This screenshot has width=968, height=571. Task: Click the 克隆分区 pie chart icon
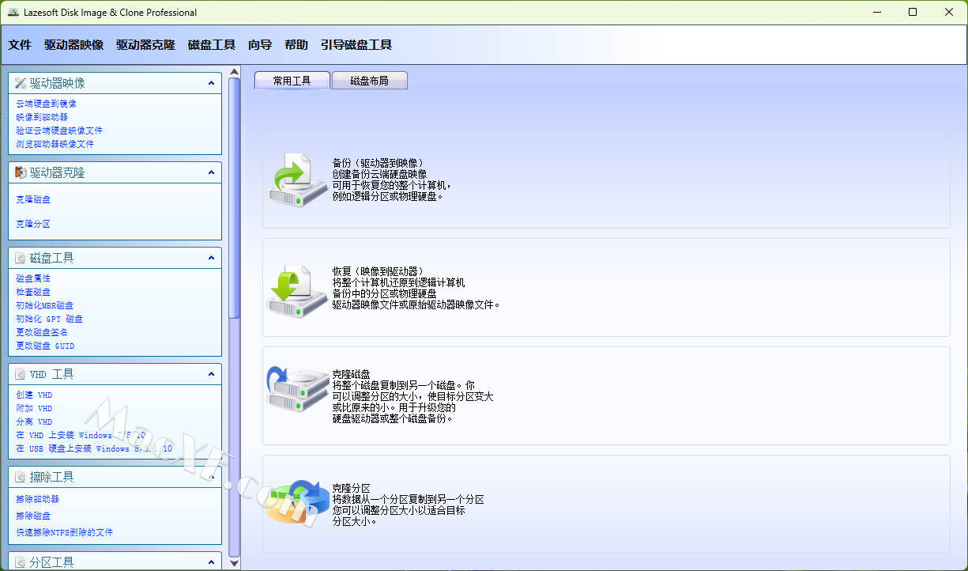[x=297, y=502]
